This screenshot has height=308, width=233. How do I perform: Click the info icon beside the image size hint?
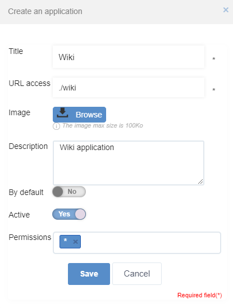coord(56,126)
